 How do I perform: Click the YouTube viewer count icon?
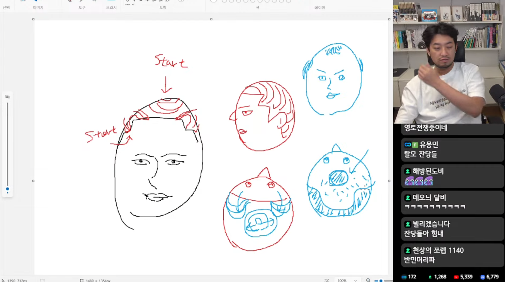click(456, 277)
